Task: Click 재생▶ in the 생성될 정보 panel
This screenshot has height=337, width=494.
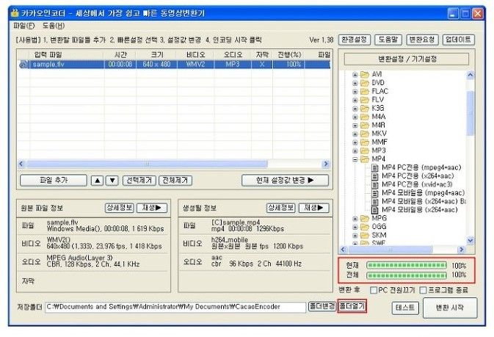Action: click(x=313, y=208)
